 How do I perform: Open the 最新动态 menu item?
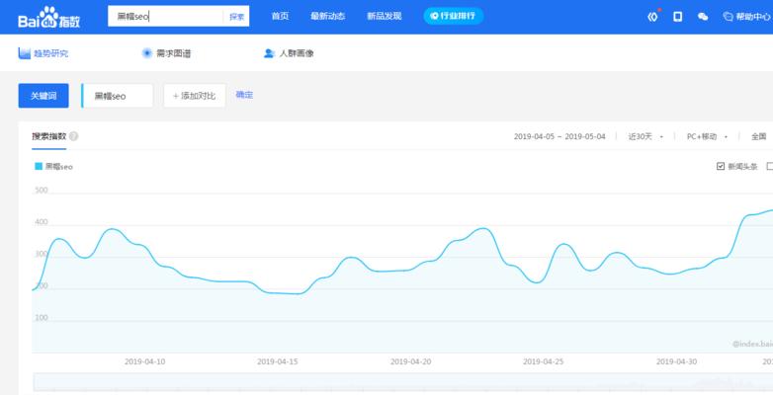click(x=327, y=16)
